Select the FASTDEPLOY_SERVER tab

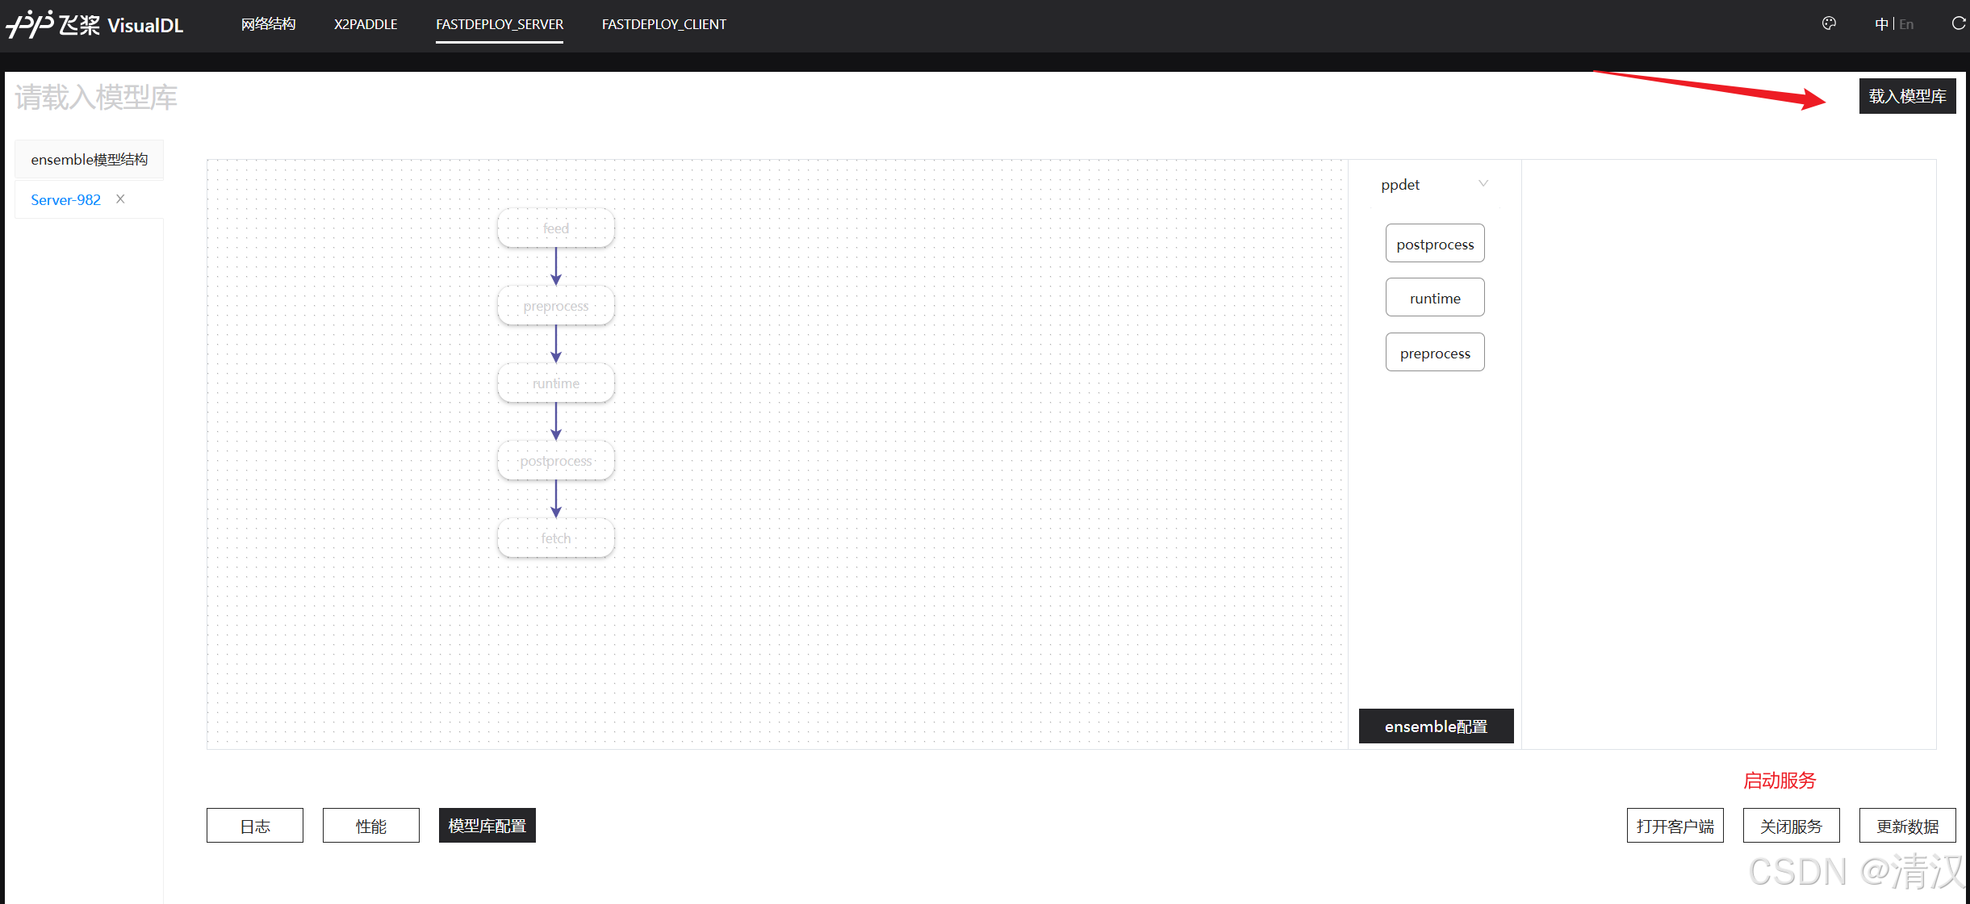click(x=500, y=24)
